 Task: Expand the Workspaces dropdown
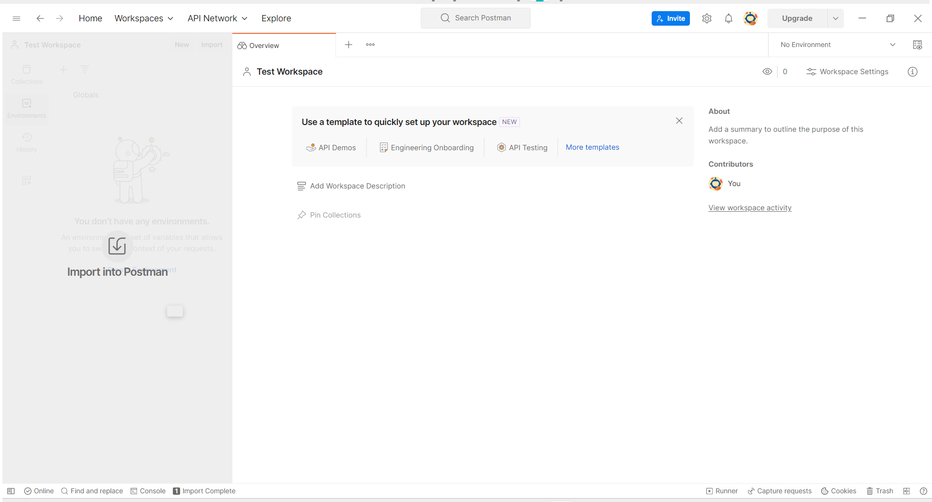tap(144, 18)
